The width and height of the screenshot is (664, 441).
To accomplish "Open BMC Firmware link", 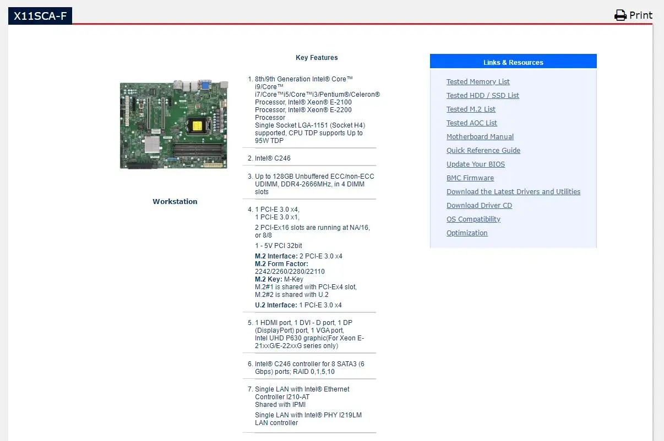I will pos(470,178).
